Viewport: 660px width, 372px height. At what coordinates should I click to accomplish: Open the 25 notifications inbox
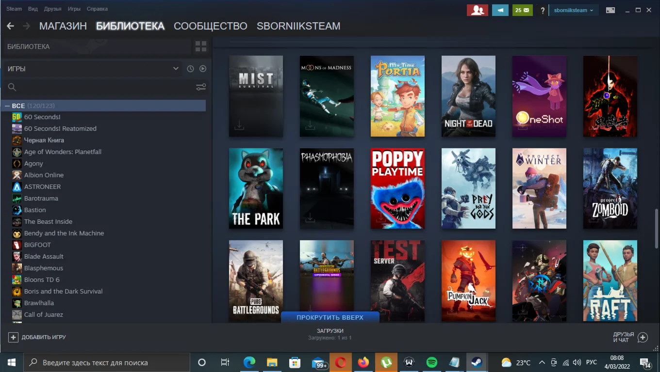523,10
